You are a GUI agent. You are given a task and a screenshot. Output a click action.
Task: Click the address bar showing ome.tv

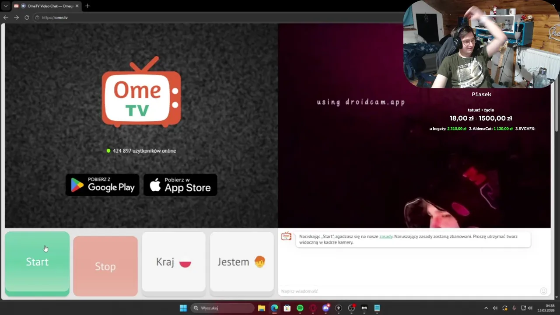click(x=219, y=17)
